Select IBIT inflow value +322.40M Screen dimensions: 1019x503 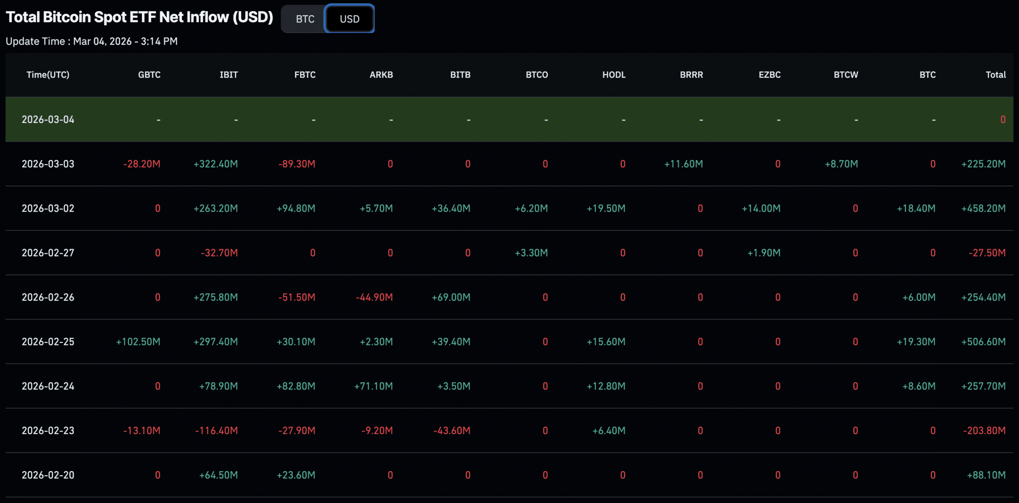[216, 164]
